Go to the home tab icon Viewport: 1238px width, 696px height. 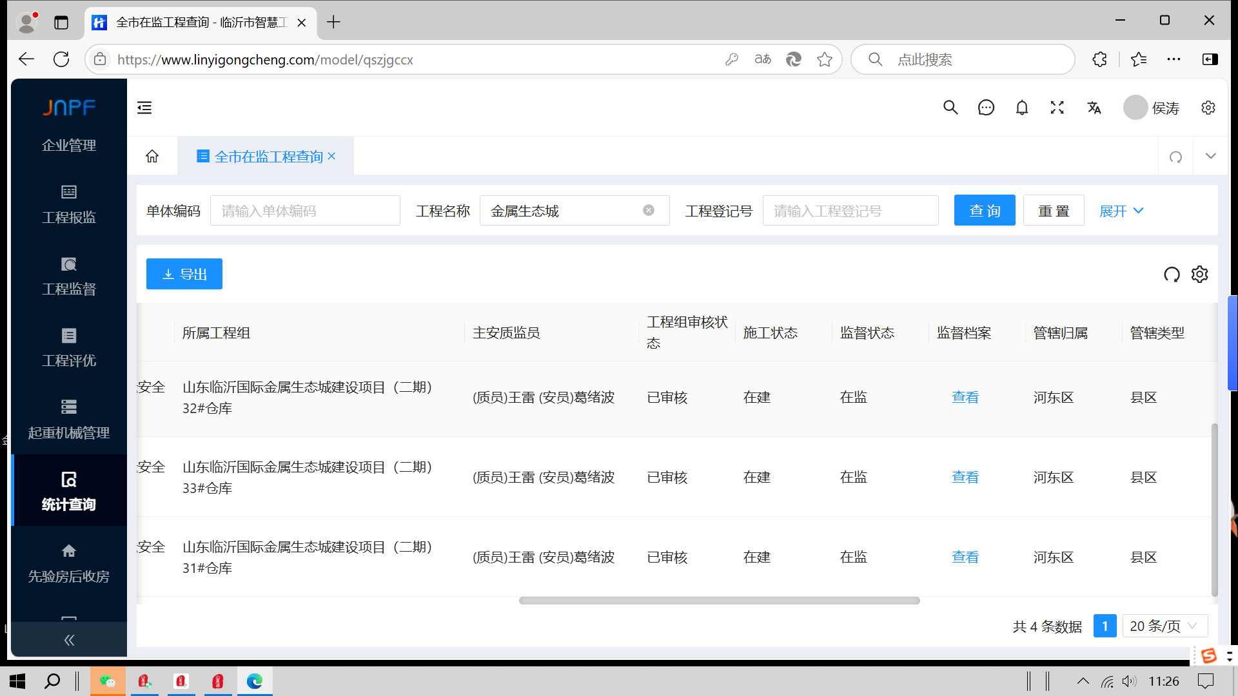pyautogui.click(x=152, y=156)
